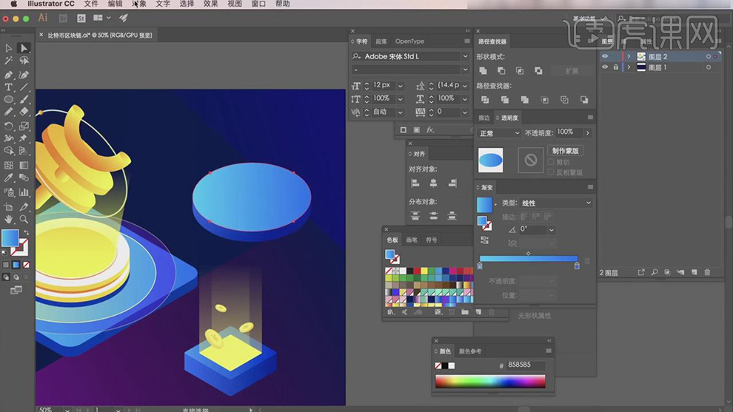Hide layer 图层 2 via eye icon

605,56
